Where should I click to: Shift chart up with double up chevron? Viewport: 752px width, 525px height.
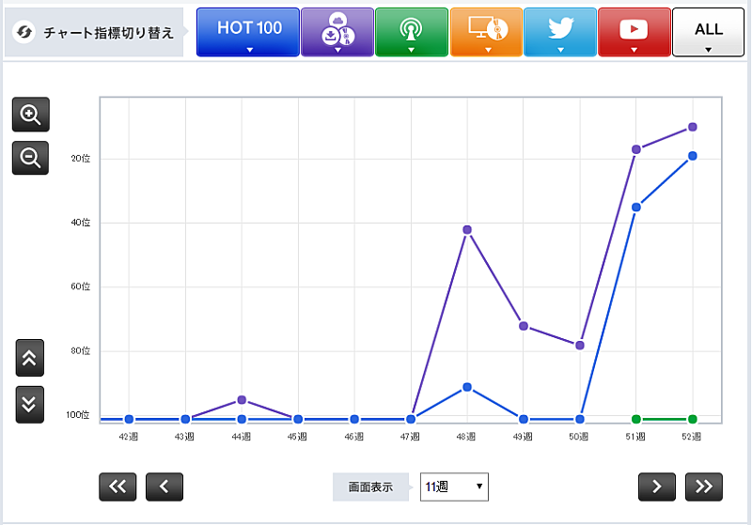click(x=29, y=358)
